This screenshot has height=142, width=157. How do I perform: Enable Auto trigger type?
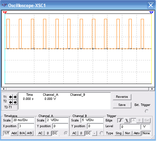(136, 133)
